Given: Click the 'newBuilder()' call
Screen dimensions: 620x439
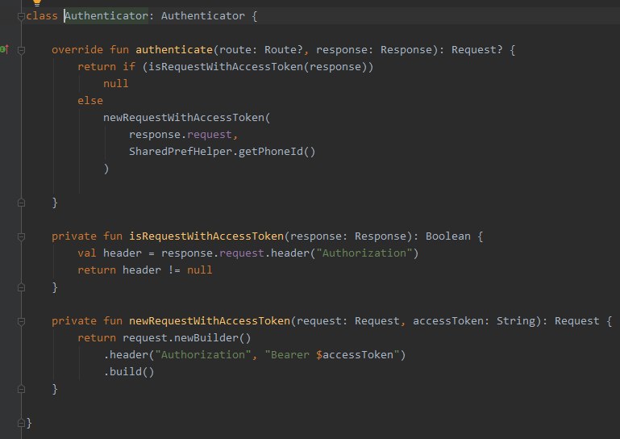Looking at the screenshot, I should [212, 337].
